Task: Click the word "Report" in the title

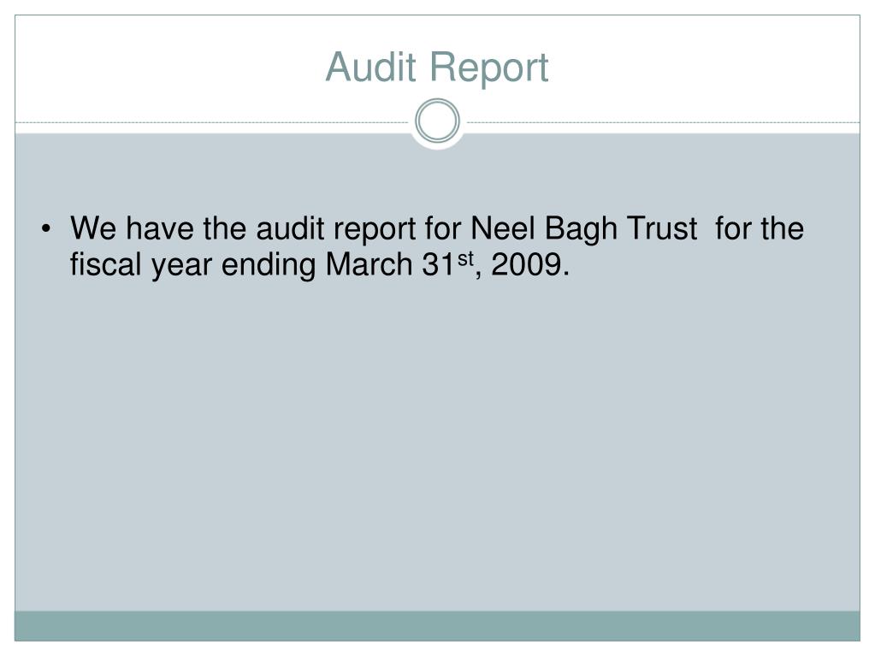Action: (x=489, y=69)
